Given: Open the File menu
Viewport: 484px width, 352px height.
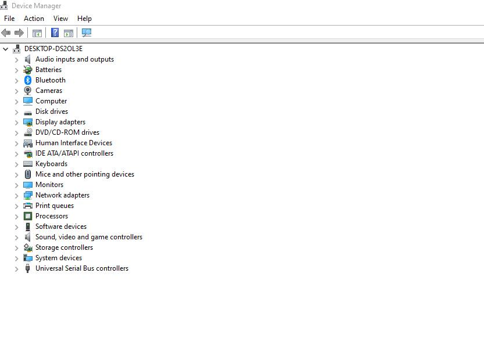Looking at the screenshot, I should click(9, 19).
